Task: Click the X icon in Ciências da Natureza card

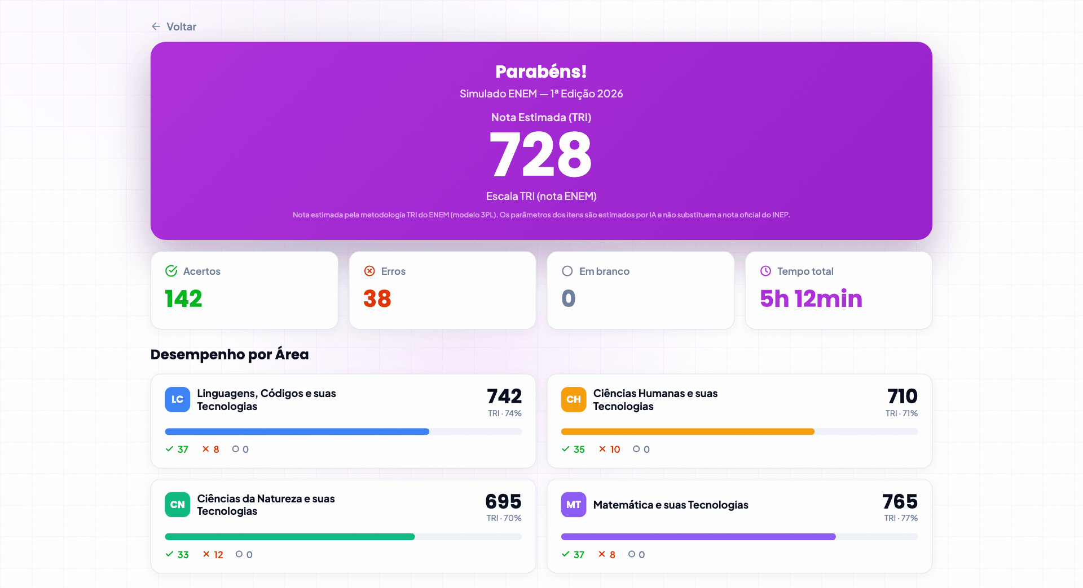Action: pos(206,554)
